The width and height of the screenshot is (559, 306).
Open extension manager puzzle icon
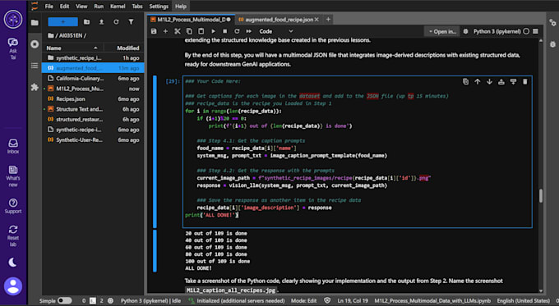pyautogui.click(x=35, y=87)
